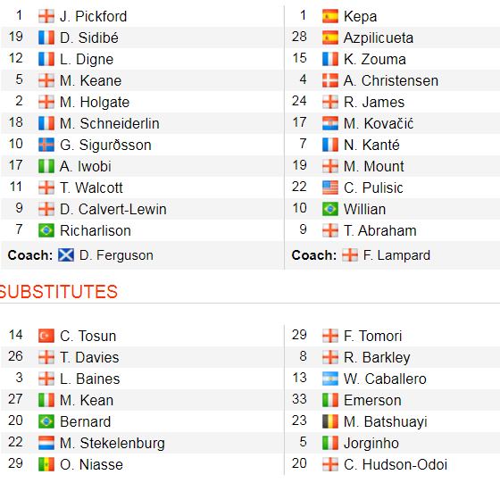This screenshot has width=500, height=483.
Task: Select Richarlison in the starting lineup
Action: pyautogui.click(x=96, y=230)
